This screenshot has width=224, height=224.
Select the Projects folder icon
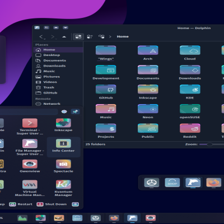pos(106,128)
